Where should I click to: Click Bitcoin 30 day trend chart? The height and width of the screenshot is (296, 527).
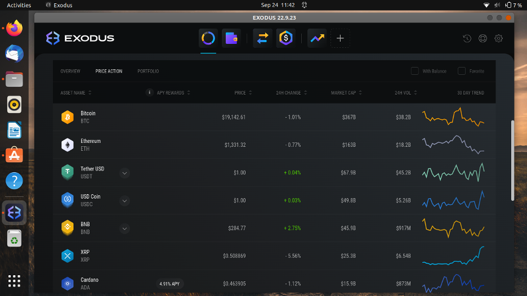tap(453, 117)
